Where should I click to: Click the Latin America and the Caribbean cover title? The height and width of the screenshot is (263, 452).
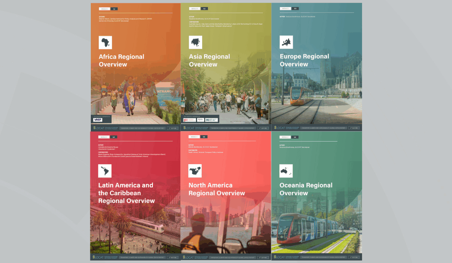pyautogui.click(x=126, y=192)
